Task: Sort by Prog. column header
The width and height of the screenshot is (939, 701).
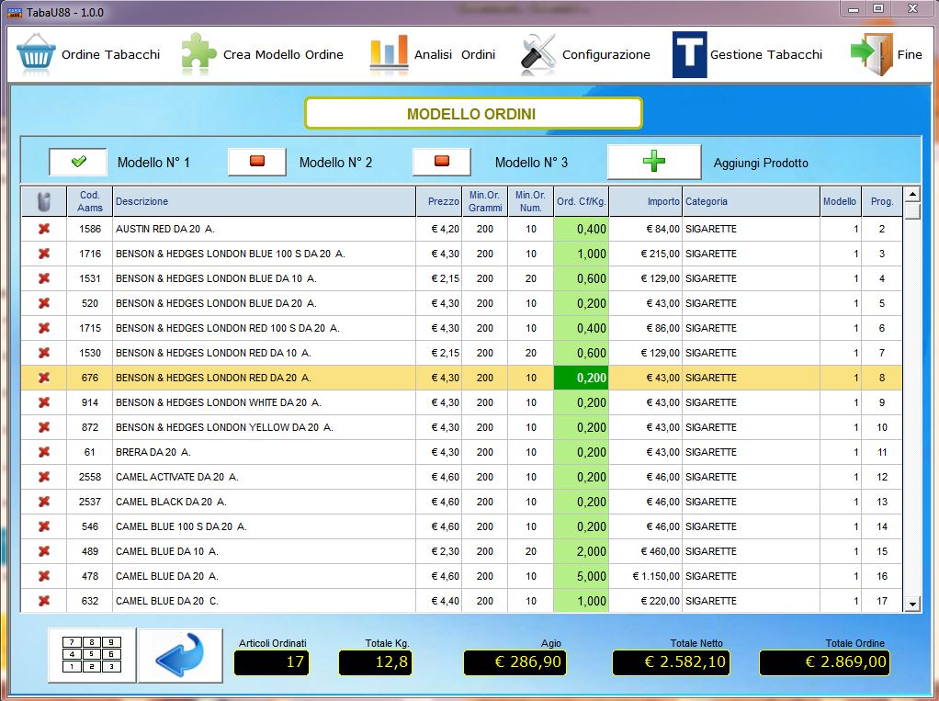Action: click(881, 201)
